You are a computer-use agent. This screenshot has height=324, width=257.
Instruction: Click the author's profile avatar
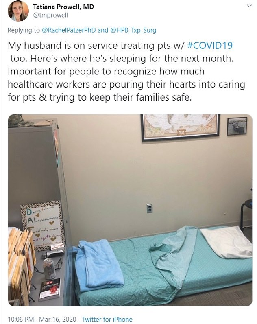(x=18, y=11)
